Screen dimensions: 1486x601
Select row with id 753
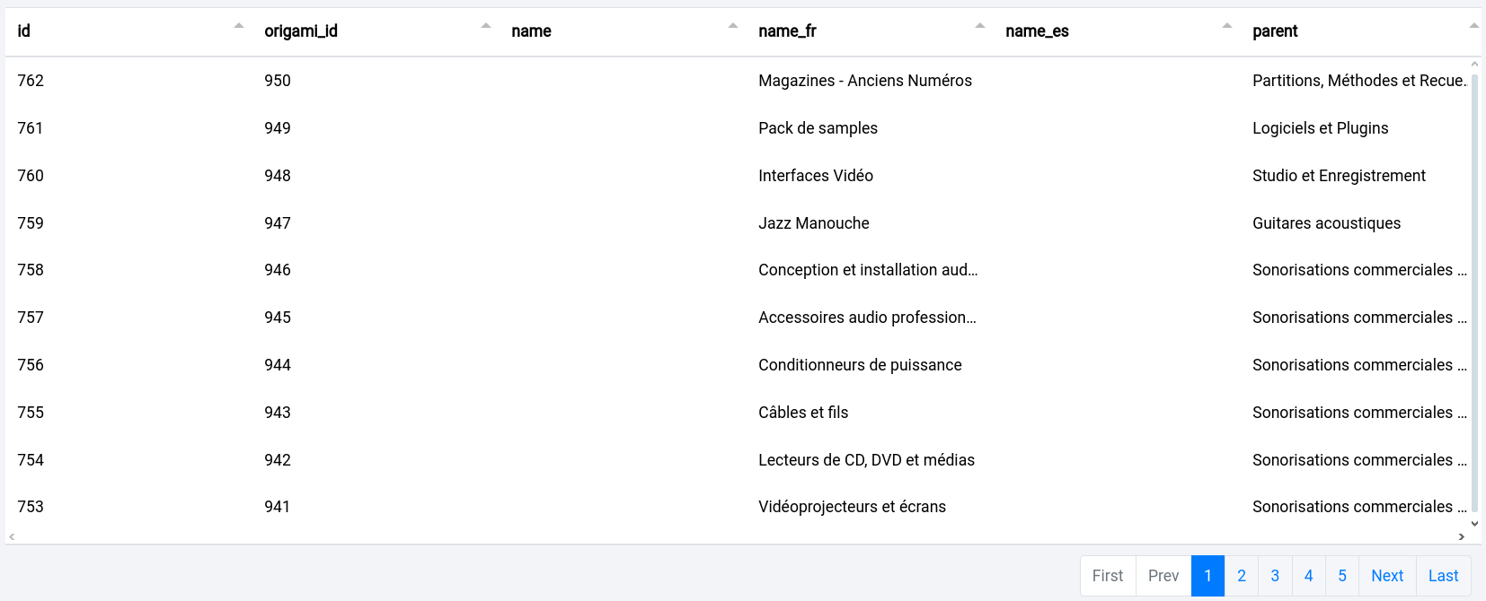tap(31, 507)
